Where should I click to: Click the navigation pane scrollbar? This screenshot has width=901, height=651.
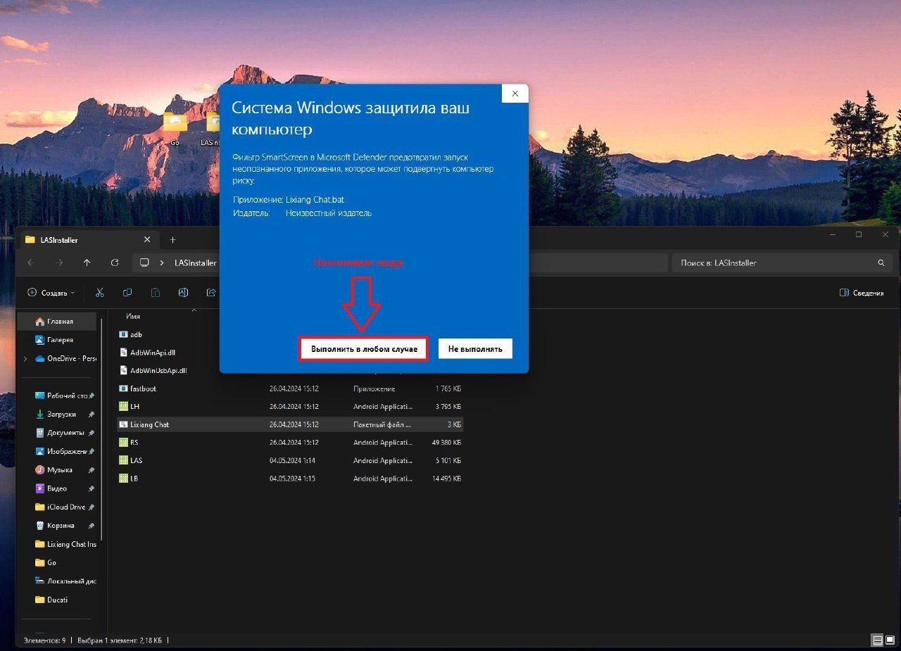102,429
